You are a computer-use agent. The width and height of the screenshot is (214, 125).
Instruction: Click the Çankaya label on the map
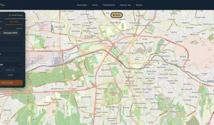[x=130, y=116]
